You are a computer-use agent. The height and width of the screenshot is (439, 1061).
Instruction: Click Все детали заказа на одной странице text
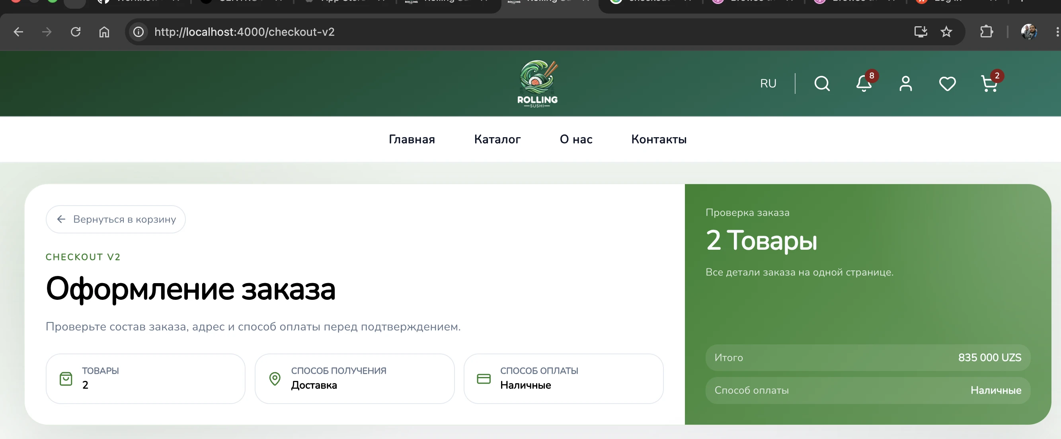coord(800,272)
